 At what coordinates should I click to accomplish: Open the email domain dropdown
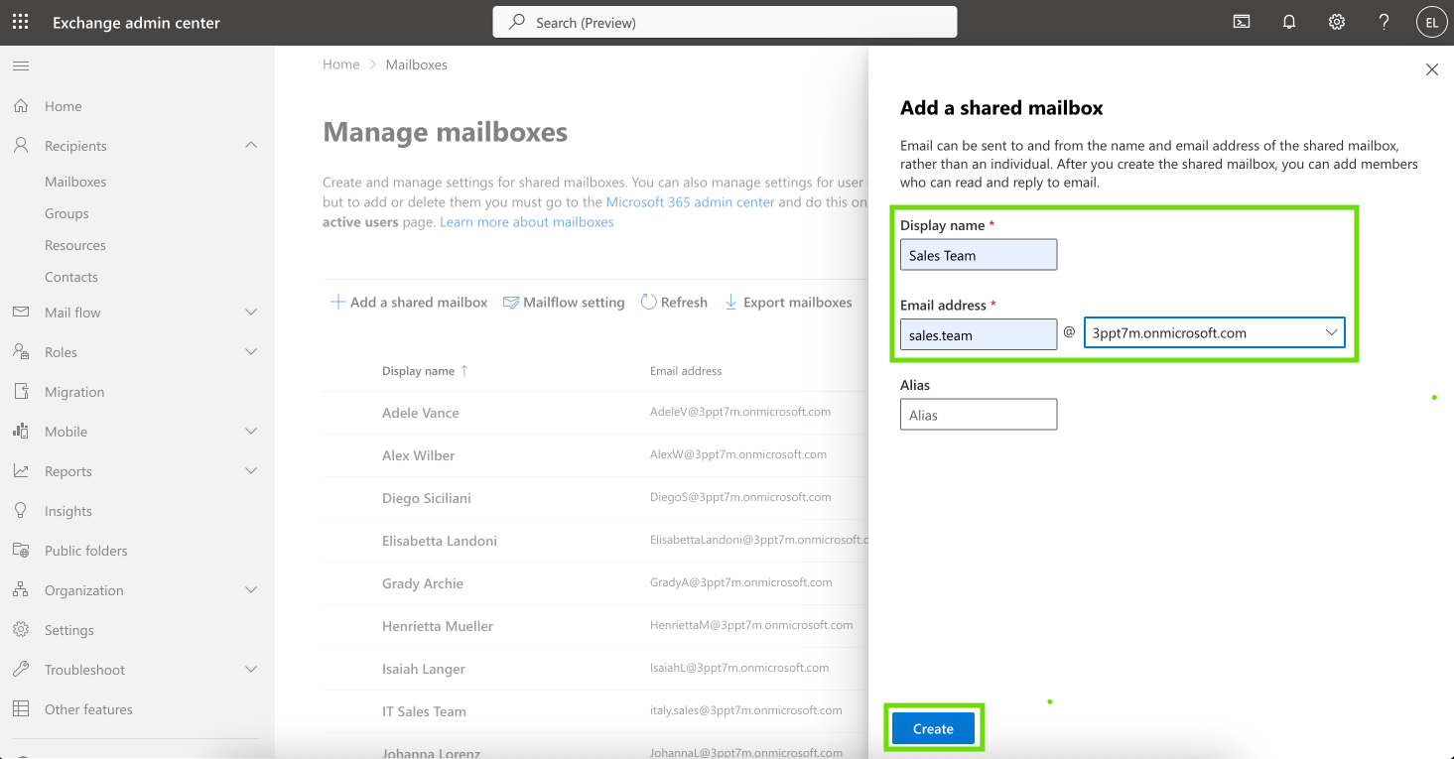[x=1215, y=333]
